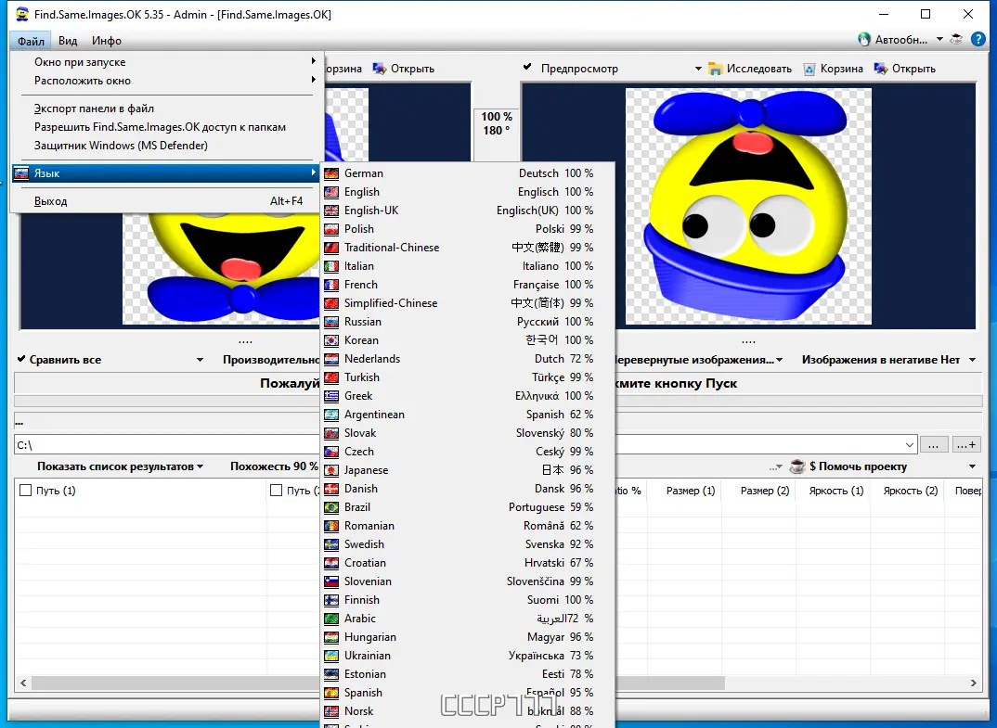Image resolution: width=997 pixels, height=728 pixels.
Task: Open Изображения в негативе Нет dropdown
Action: point(972,360)
